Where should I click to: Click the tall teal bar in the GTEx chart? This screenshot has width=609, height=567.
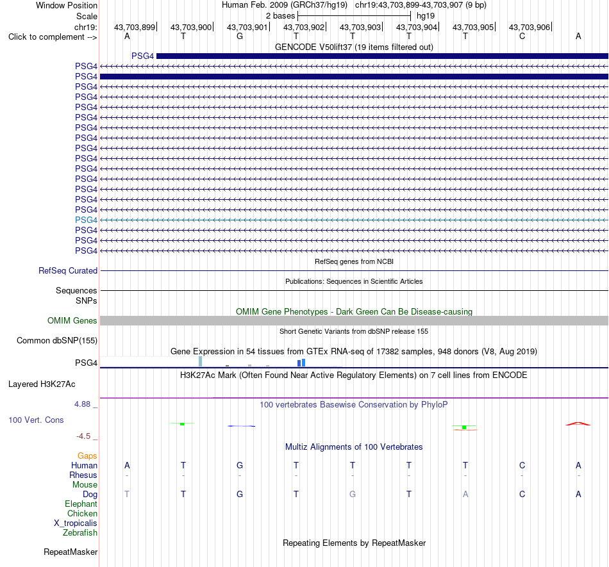click(x=200, y=361)
